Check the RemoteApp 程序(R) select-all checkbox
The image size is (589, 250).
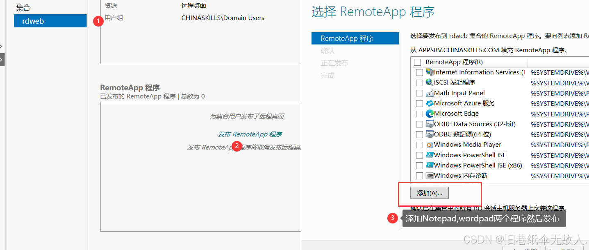(x=417, y=62)
